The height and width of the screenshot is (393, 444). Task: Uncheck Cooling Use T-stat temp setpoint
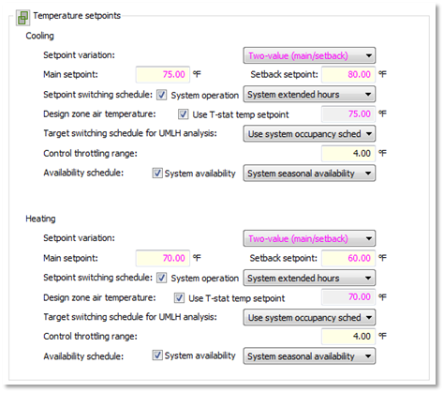point(184,114)
